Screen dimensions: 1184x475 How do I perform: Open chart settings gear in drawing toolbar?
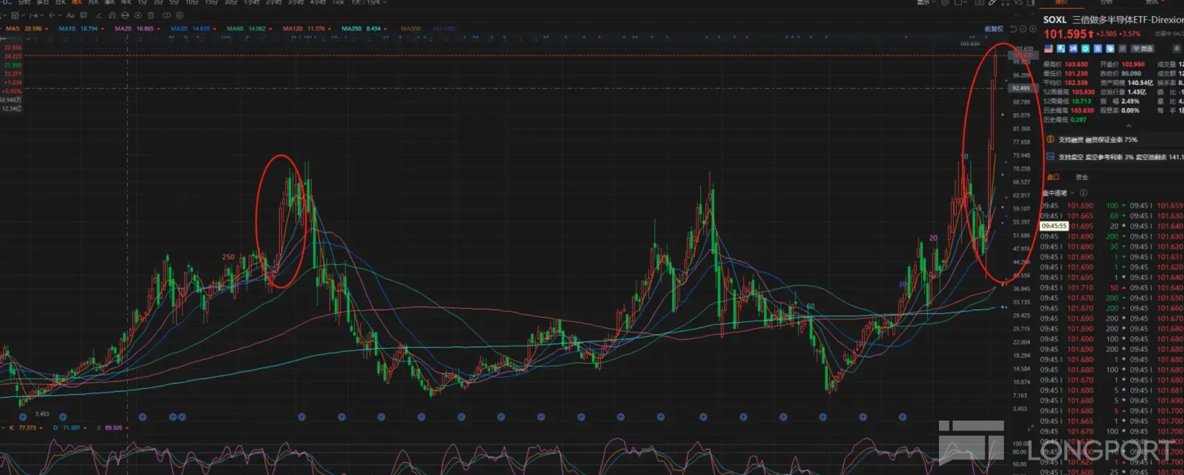pyautogui.click(x=180, y=16)
